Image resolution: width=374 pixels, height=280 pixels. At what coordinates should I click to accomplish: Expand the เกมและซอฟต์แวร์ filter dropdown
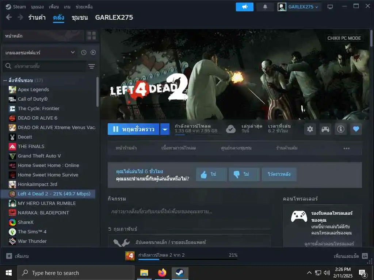[x=40, y=52]
